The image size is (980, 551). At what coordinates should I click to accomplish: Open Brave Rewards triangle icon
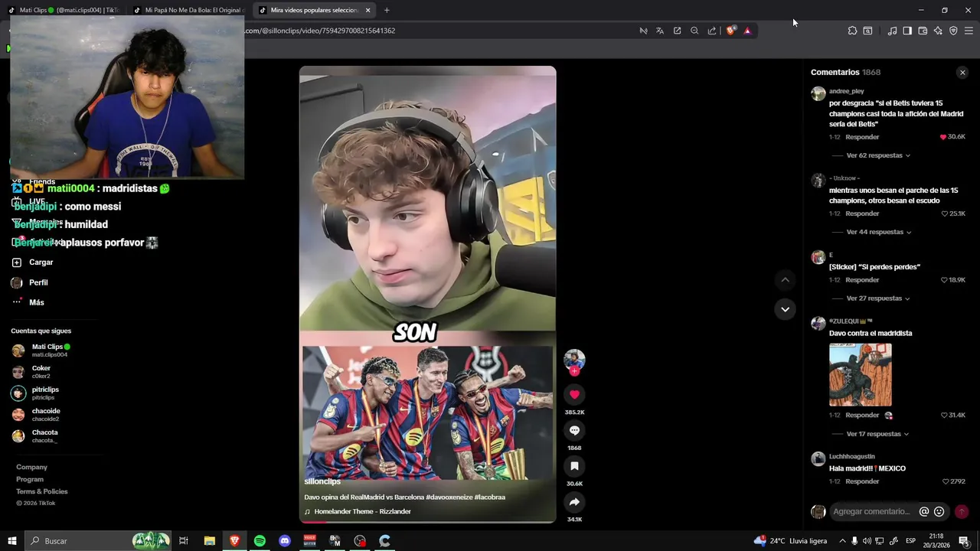[747, 31]
